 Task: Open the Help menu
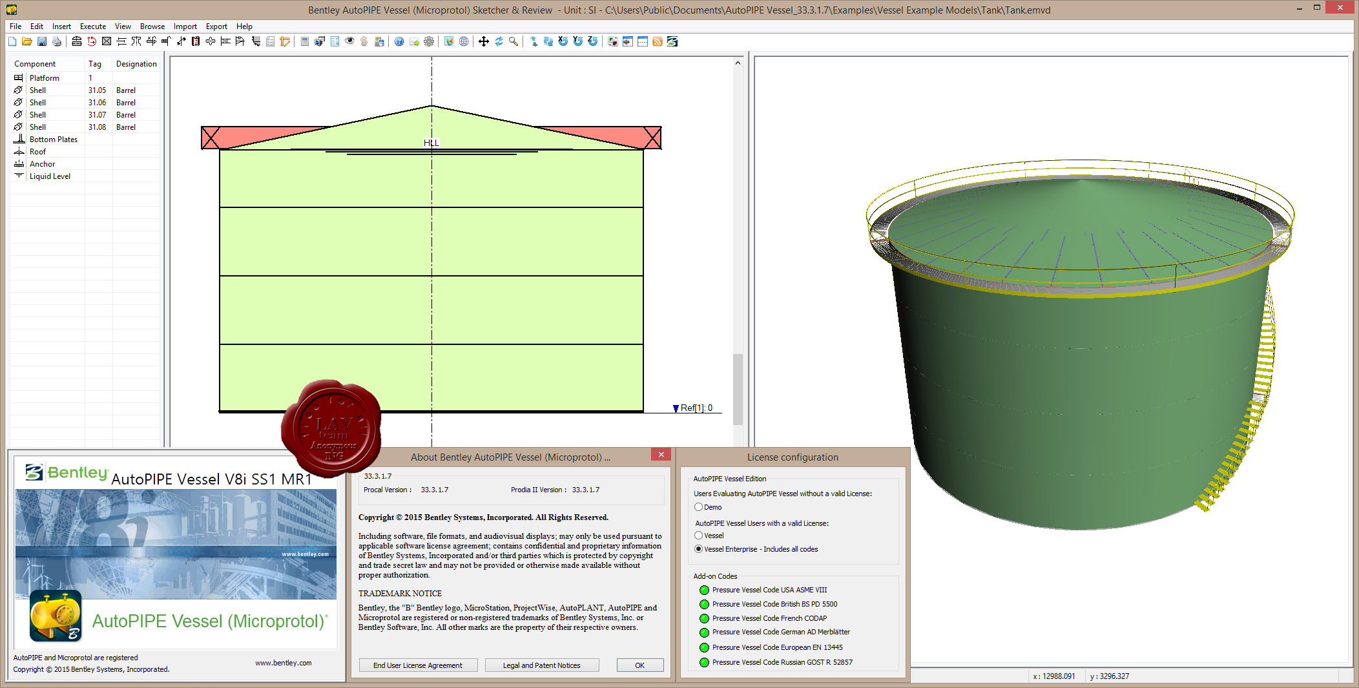click(x=244, y=26)
